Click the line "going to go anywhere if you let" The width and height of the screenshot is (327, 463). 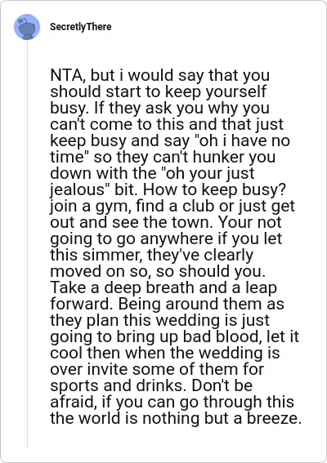[x=166, y=238]
